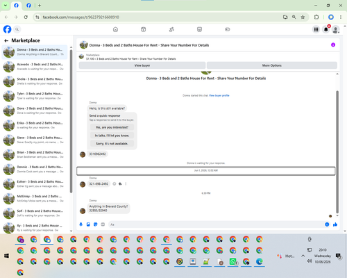Record a voice clip with microphone icon
Viewport: 347px width, 278px height.
tap(81, 224)
